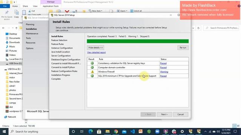This screenshot has width=241, height=135.
Task: Expand the Explorer address bar history dropdown
Action: coord(193,28)
